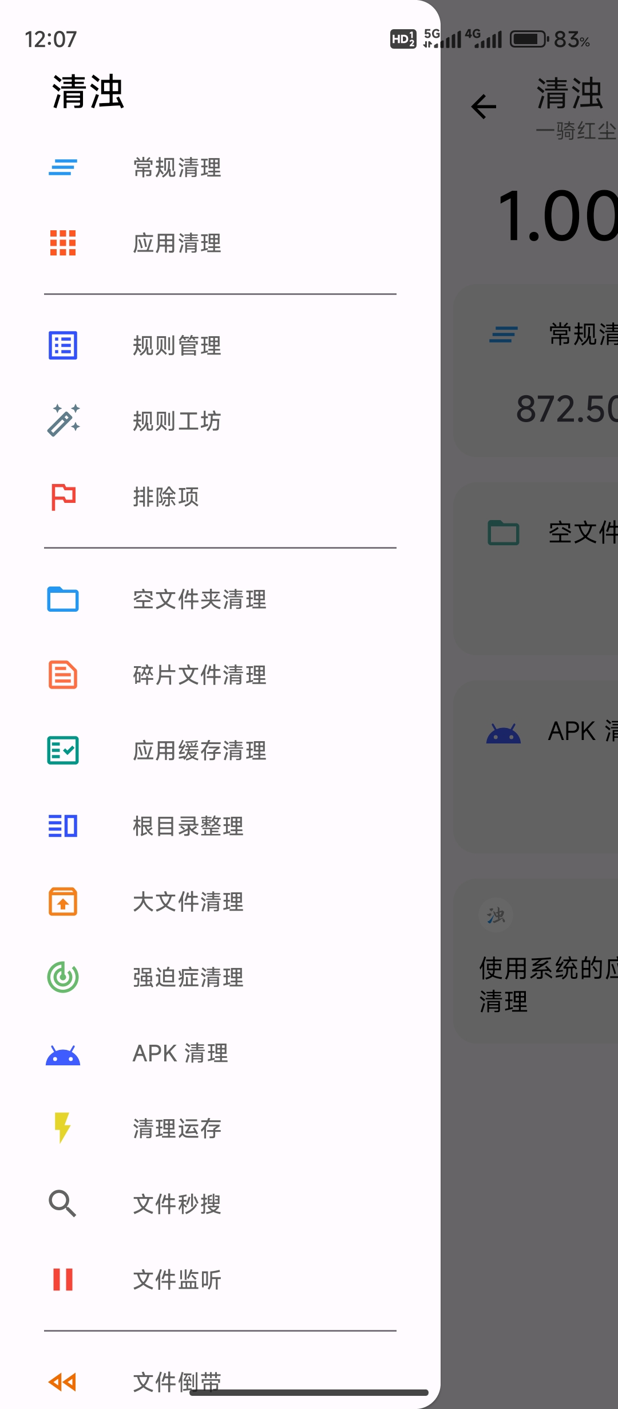The width and height of the screenshot is (618, 1409).
Task: Tap the orange grid 应用清理 icon
Action: (x=63, y=243)
